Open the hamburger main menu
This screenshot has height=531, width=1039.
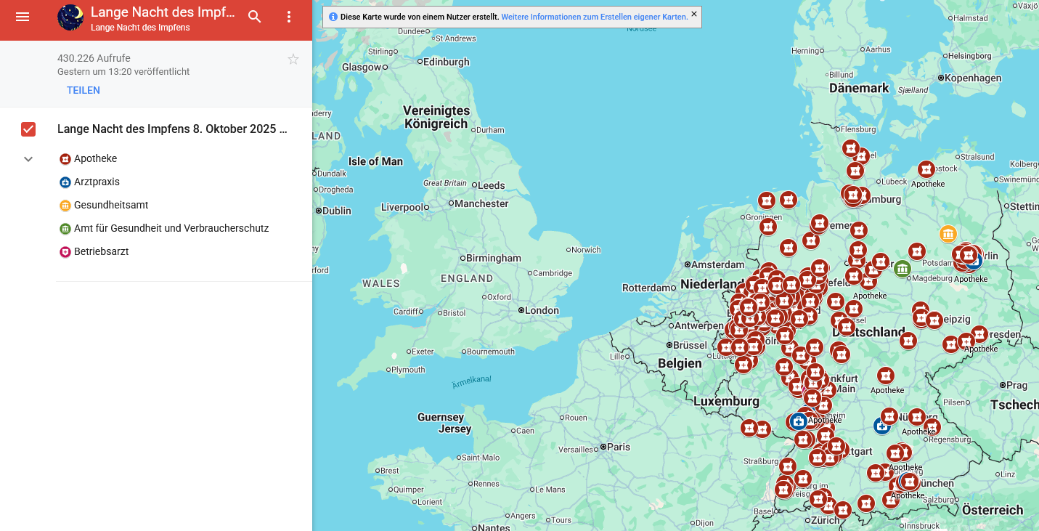click(23, 17)
